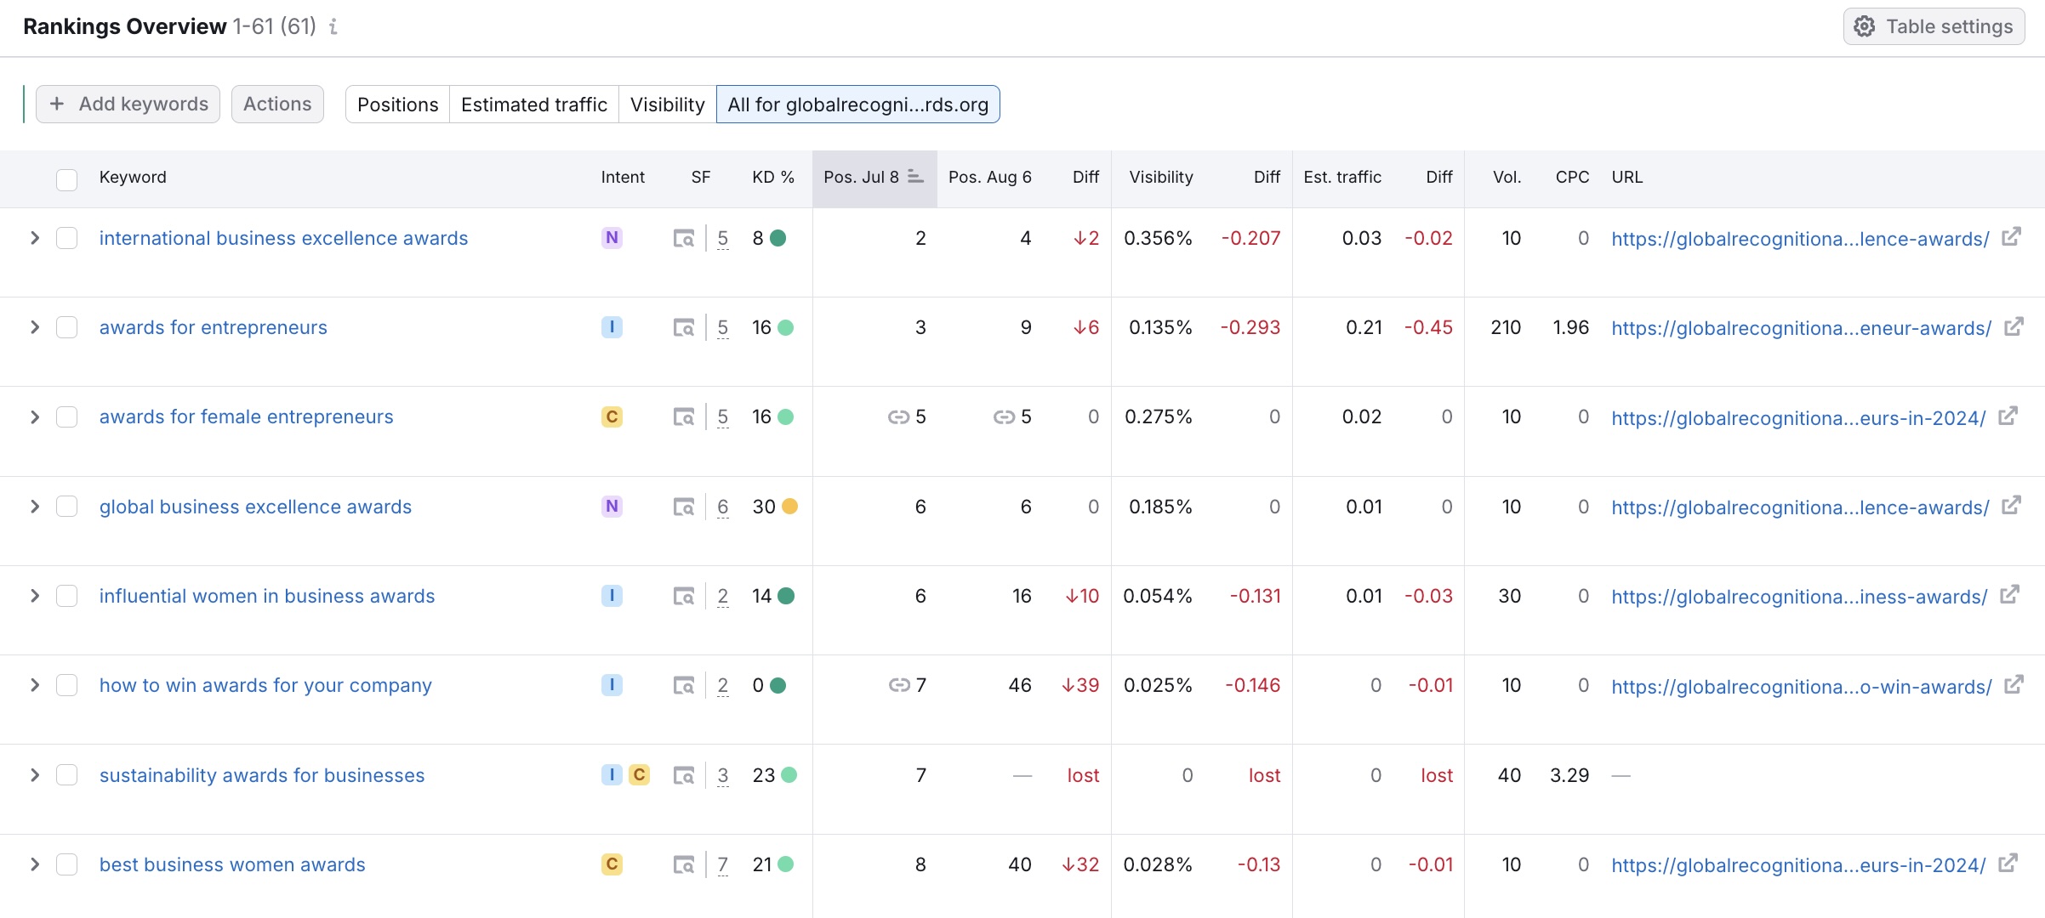Check the box for best business women awards
This screenshot has width=2045, height=918.
(x=66, y=864)
